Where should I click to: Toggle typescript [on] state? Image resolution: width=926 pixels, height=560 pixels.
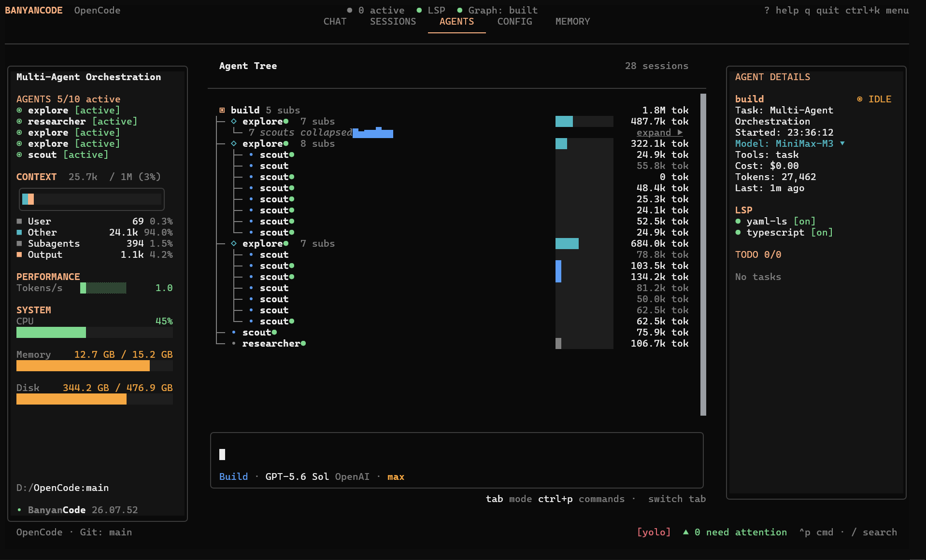click(x=822, y=232)
